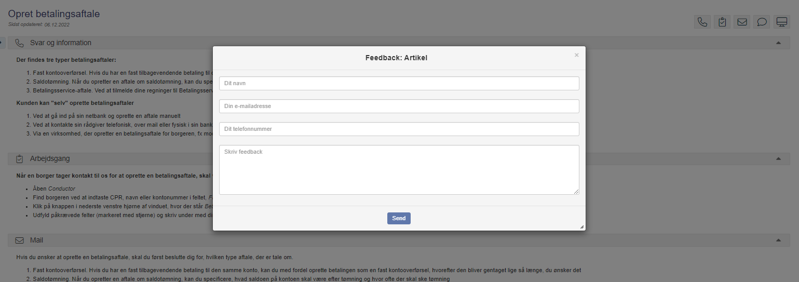
Task: Click the speech bubble chat icon
Action: click(762, 22)
